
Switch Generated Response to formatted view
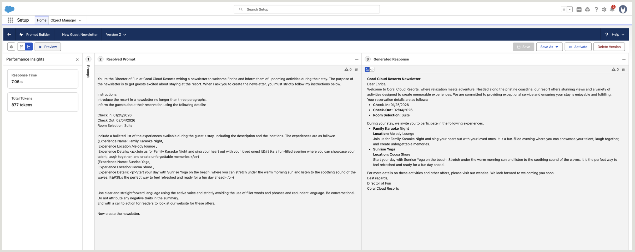pos(367,69)
